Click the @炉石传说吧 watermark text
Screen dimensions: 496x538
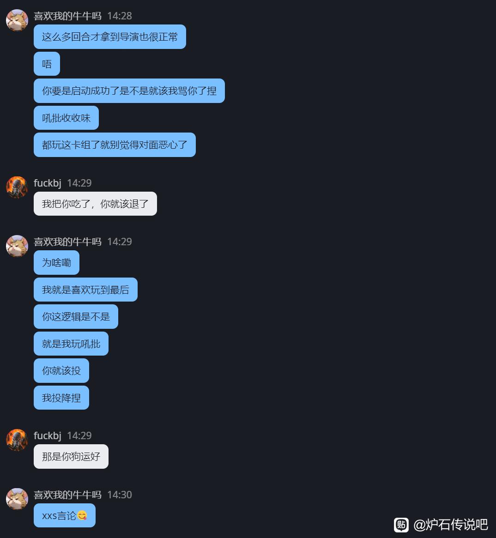[450, 525]
